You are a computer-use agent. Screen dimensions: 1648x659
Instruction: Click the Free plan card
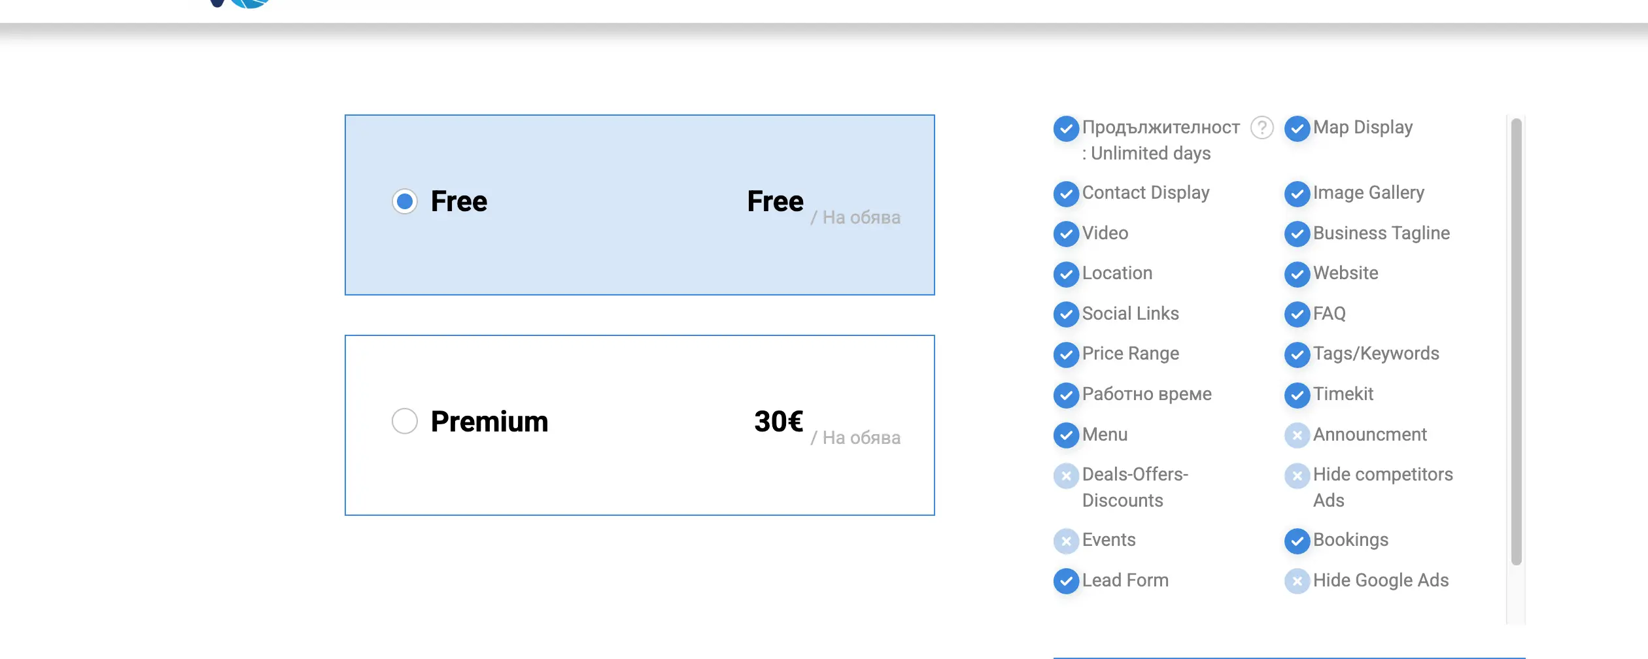[x=640, y=255]
